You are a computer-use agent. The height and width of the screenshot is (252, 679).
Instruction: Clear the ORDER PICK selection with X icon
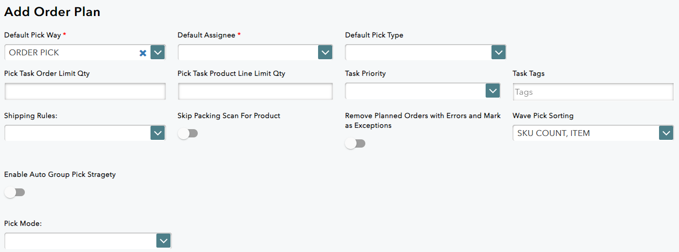[143, 52]
